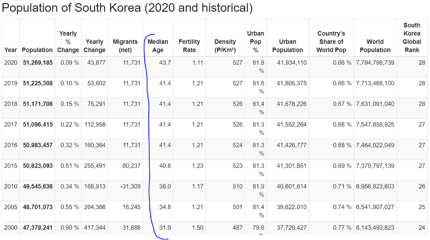Click the Year column header
This screenshot has height=240, width=430.
[x=11, y=50]
